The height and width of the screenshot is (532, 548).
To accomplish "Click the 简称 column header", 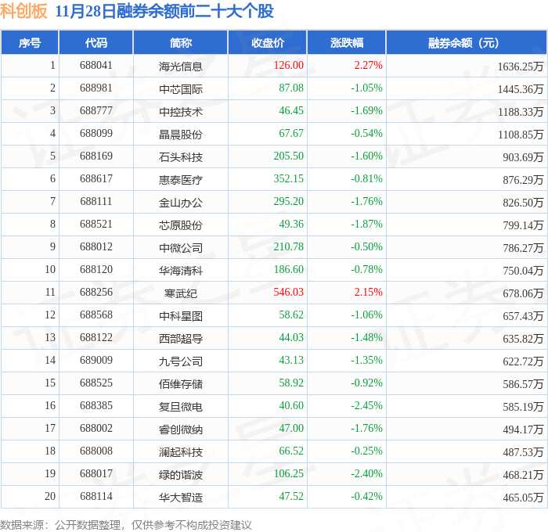I will click(x=181, y=42).
